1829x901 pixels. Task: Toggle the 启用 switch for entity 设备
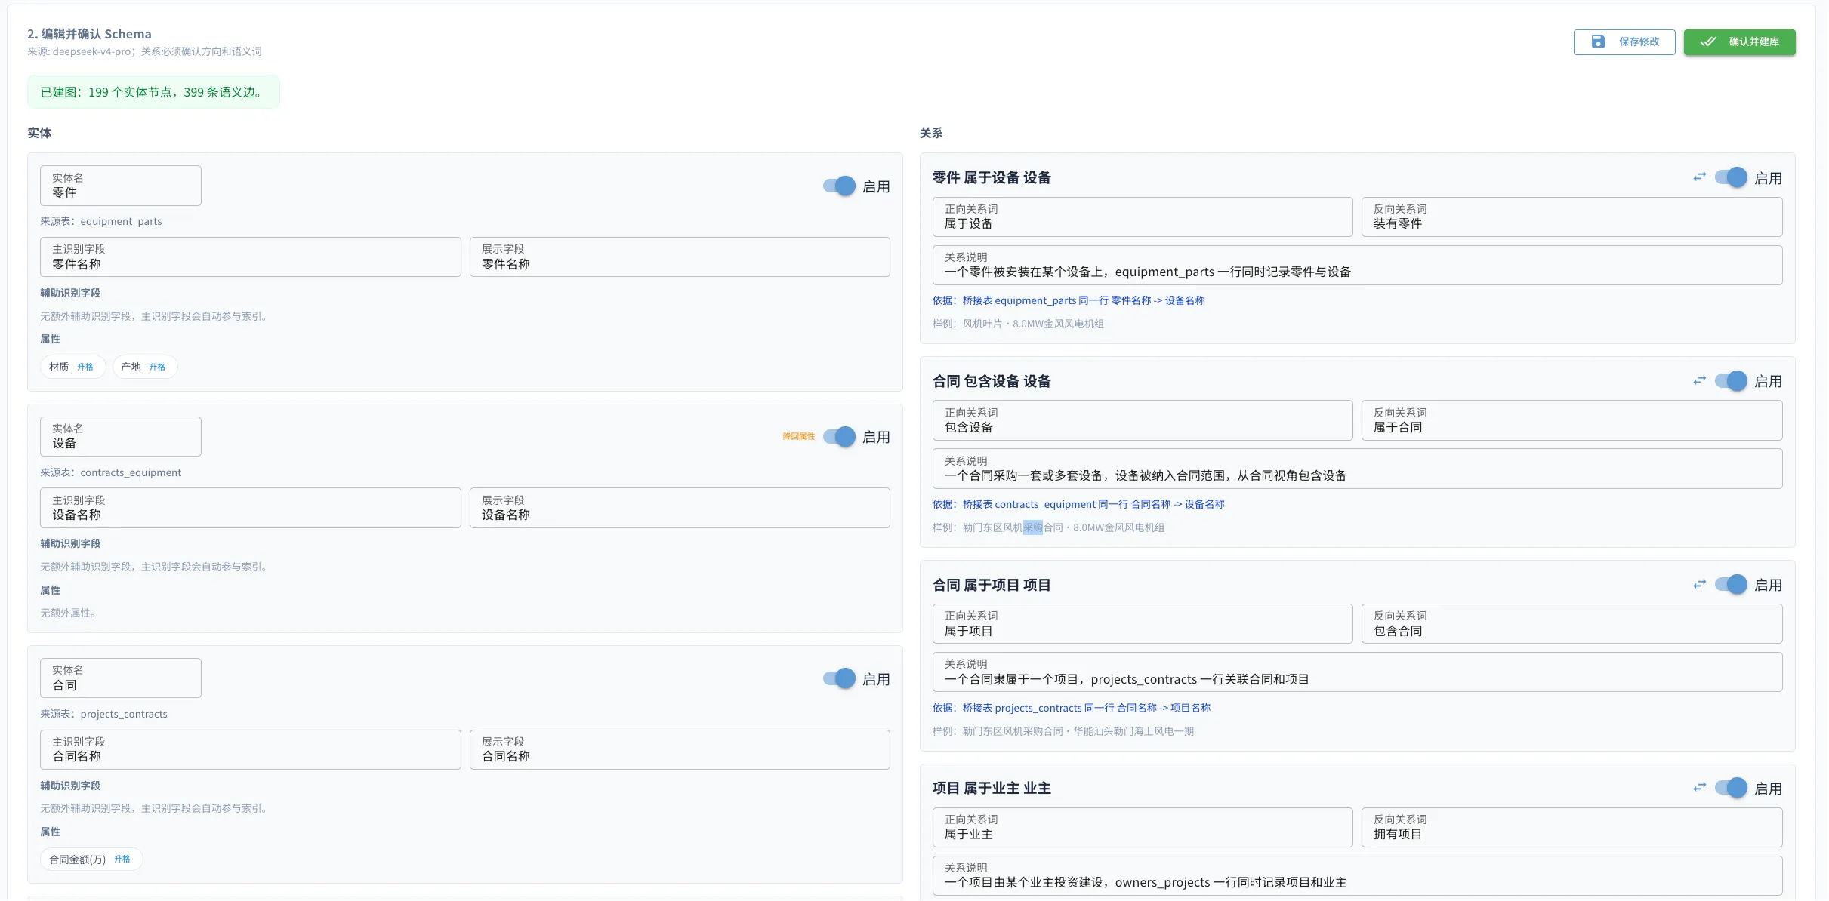coord(839,437)
